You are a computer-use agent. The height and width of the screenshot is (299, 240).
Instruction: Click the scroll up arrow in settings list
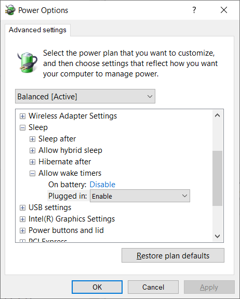pos(217,115)
